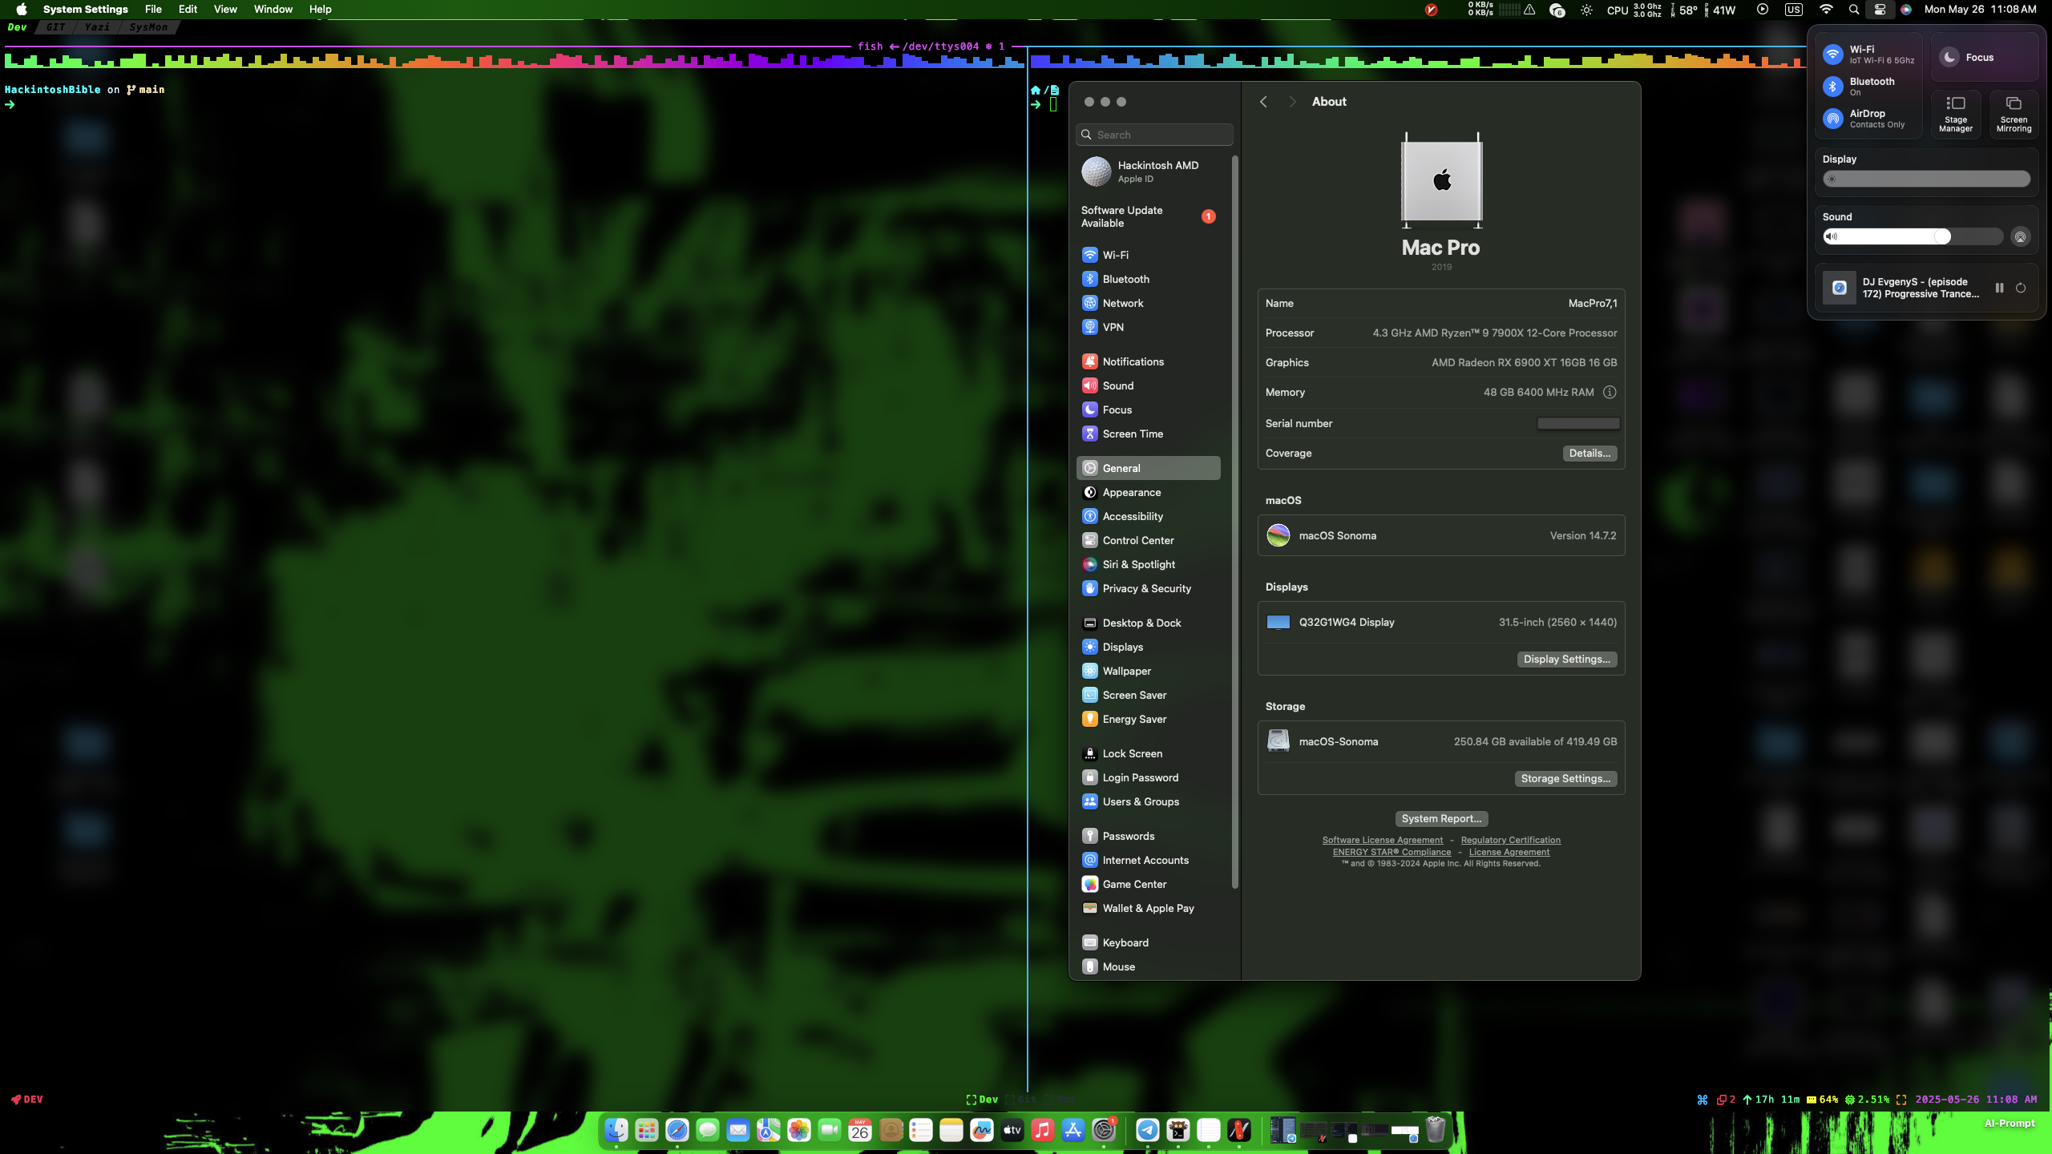
Task: Open the View menu
Action: (x=224, y=10)
